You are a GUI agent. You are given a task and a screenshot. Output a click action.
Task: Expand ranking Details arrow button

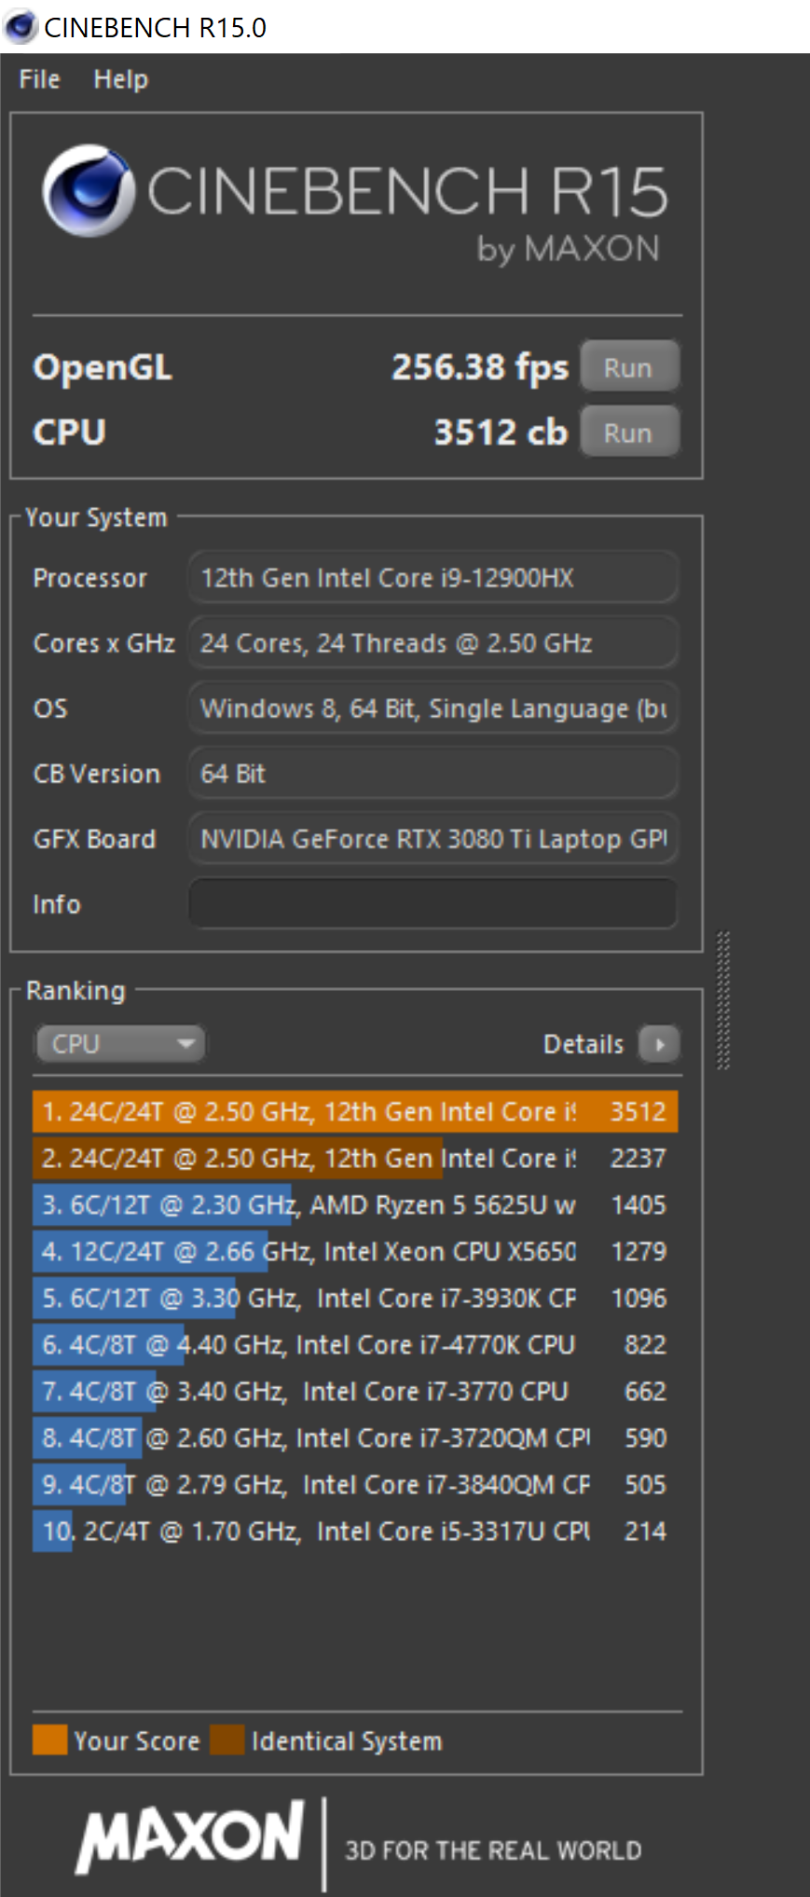click(659, 1044)
